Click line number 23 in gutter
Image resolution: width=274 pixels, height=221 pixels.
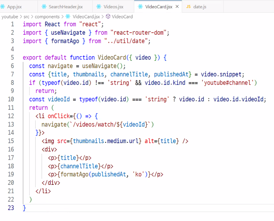point(11,208)
